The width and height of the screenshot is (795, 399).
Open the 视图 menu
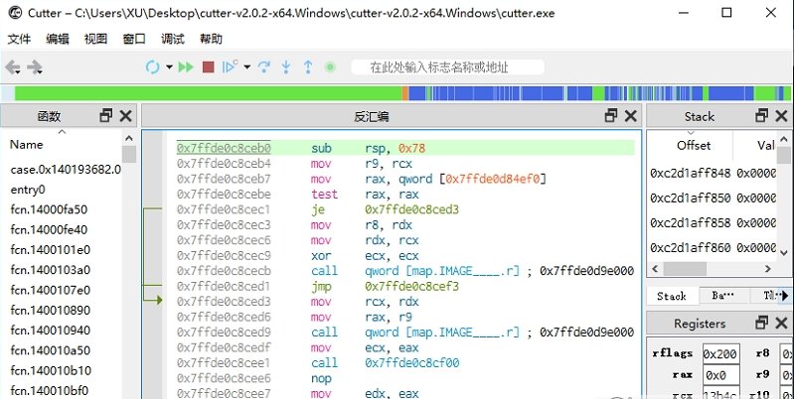coord(95,39)
